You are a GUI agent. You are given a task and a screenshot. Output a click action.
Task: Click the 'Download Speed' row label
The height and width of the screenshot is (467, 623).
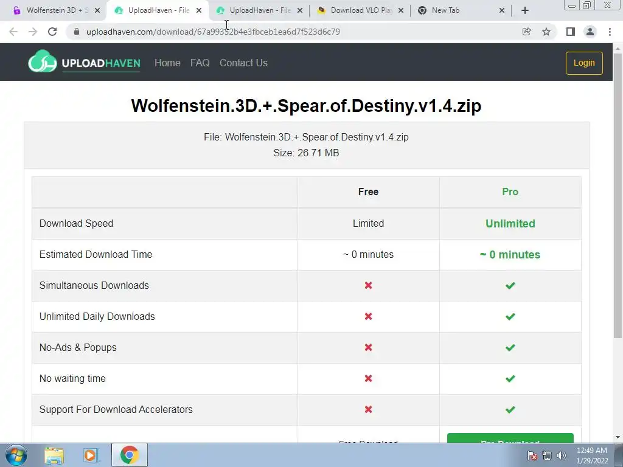coord(76,224)
